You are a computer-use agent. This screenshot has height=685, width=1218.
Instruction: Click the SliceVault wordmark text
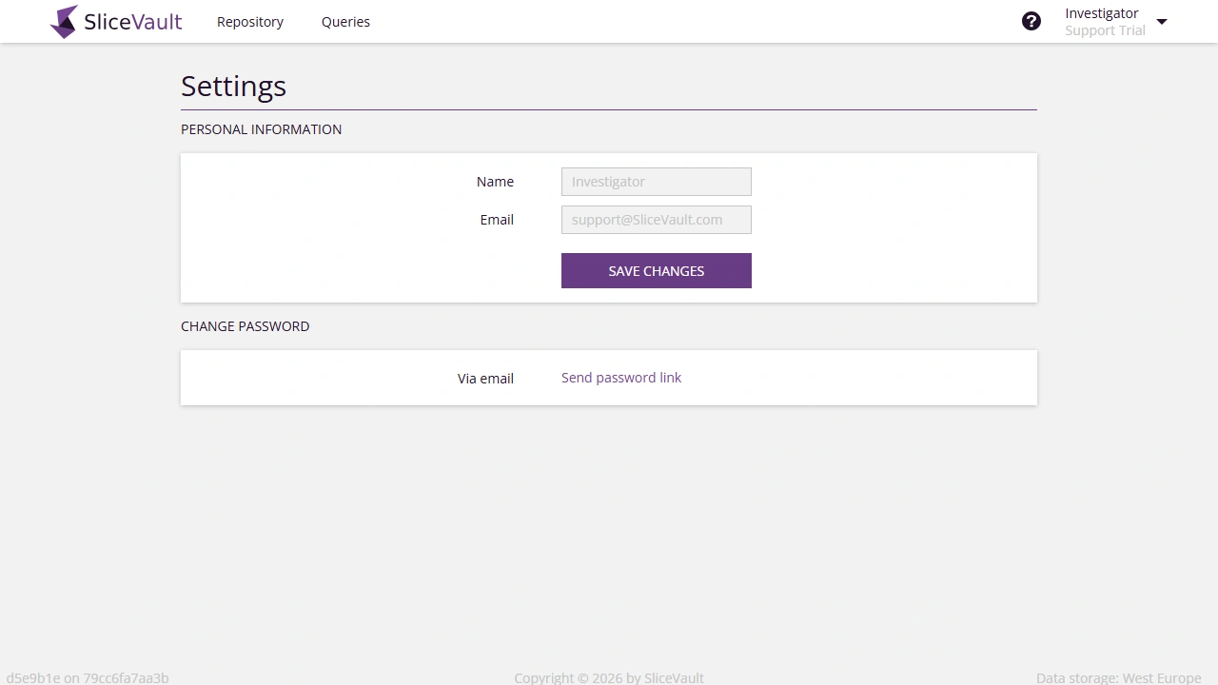[x=133, y=21]
